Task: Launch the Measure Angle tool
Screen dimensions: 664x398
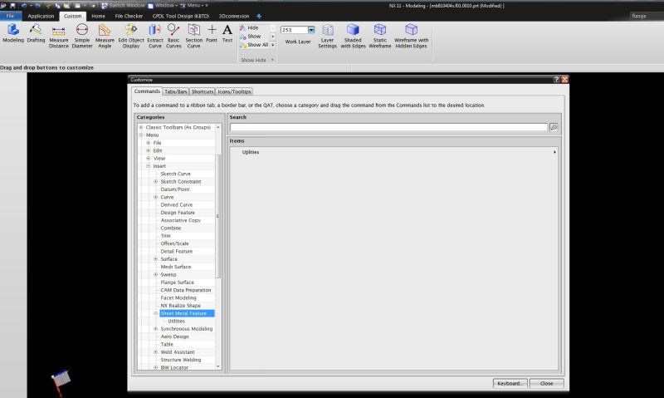Action: (105, 36)
